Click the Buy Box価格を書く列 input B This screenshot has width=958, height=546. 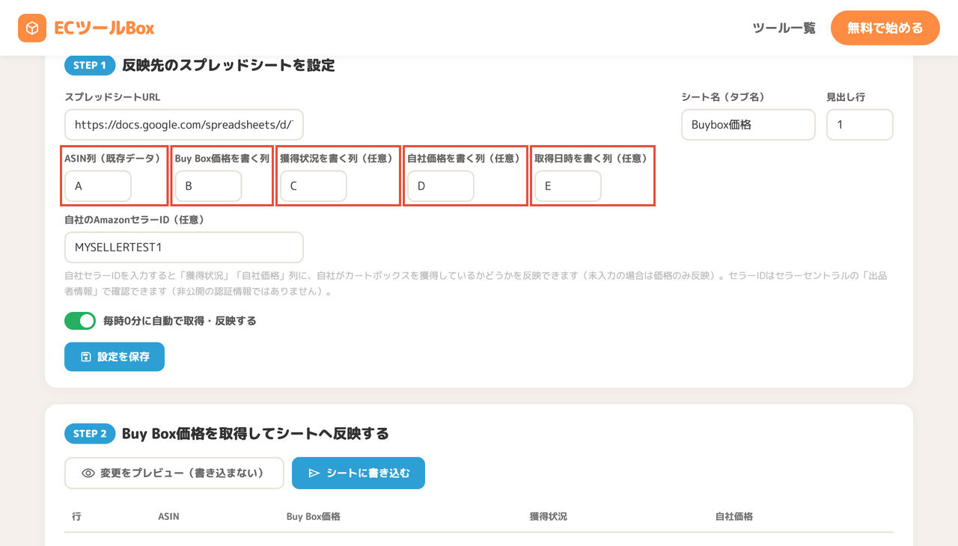click(x=209, y=186)
